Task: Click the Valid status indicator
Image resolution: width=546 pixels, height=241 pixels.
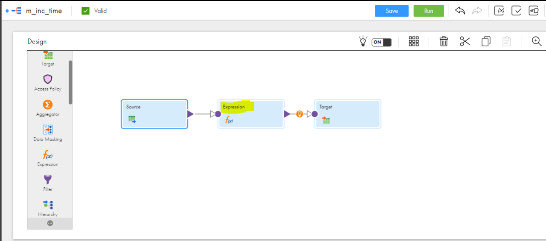Action: (94, 11)
